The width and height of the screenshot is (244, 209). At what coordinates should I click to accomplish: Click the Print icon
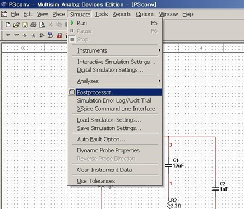34,25
